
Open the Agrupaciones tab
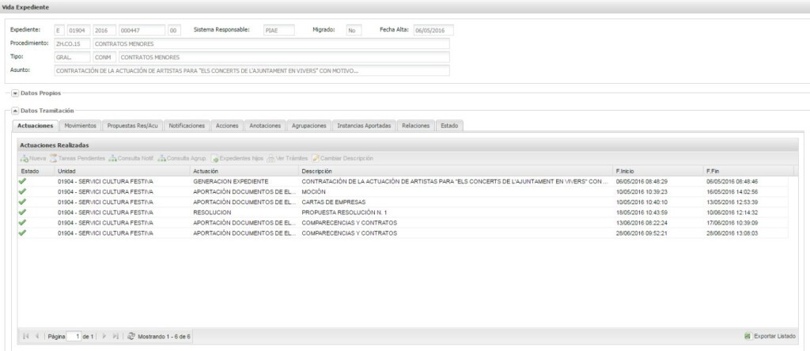coord(309,126)
